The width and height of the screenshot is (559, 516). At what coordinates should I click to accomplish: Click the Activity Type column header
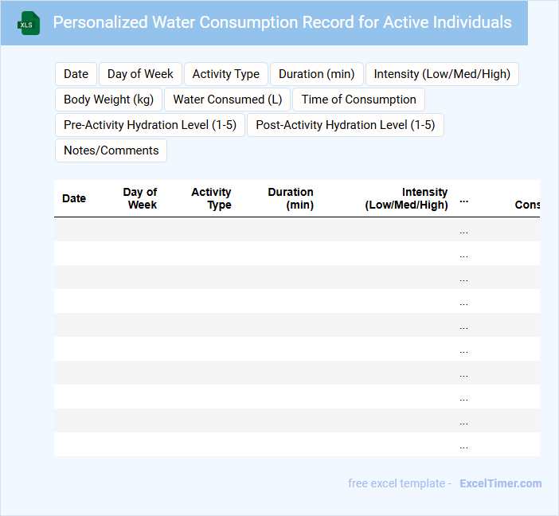(212, 198)
